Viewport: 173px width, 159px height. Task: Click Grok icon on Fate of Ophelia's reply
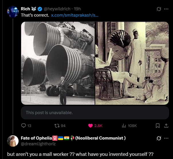click(x=159, y=138)
